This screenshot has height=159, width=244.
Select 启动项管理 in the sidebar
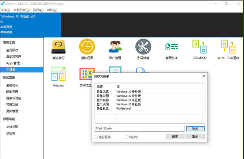tap(14, 57)
